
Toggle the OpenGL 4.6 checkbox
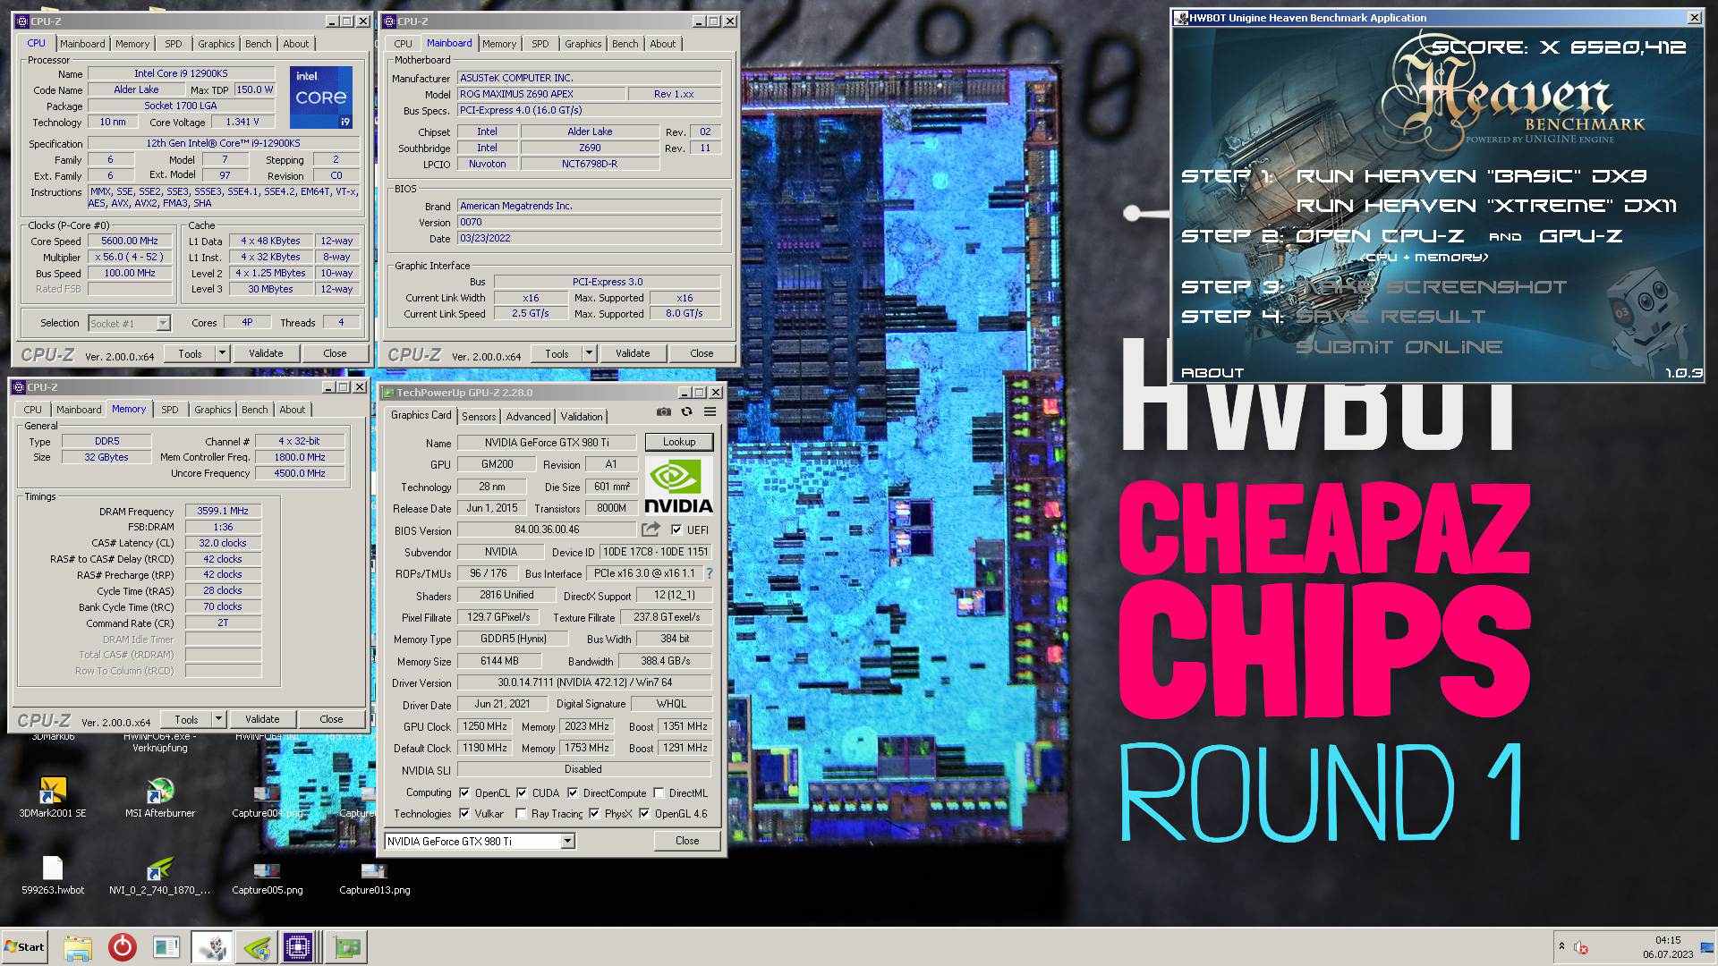click(644, 813)
